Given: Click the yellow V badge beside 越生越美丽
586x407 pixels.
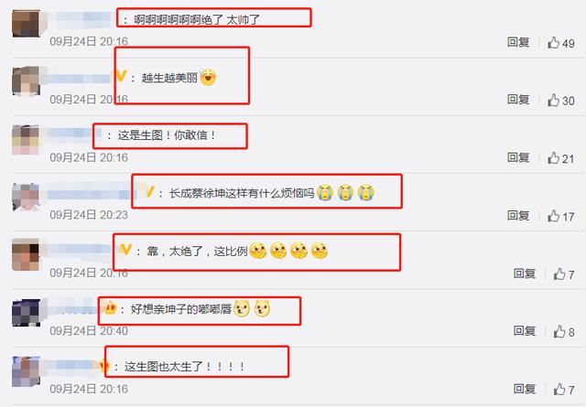Looking at the screenshot, I should tap(122, 76).
